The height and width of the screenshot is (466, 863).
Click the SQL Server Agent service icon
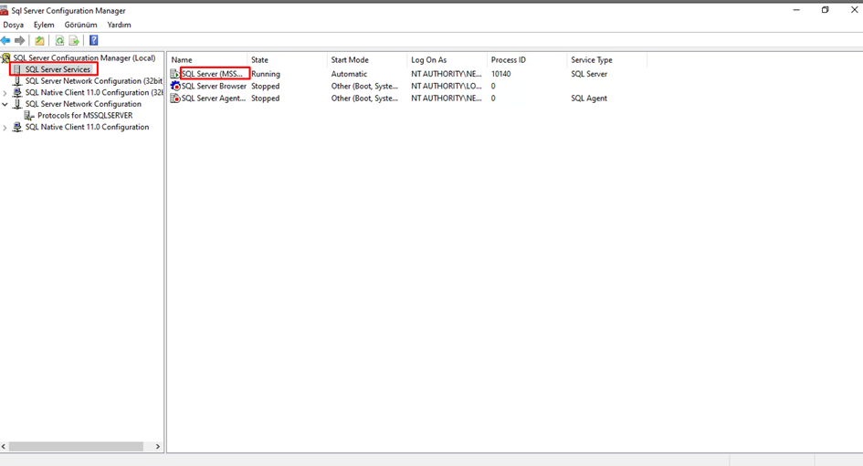[x=175, y=98]
